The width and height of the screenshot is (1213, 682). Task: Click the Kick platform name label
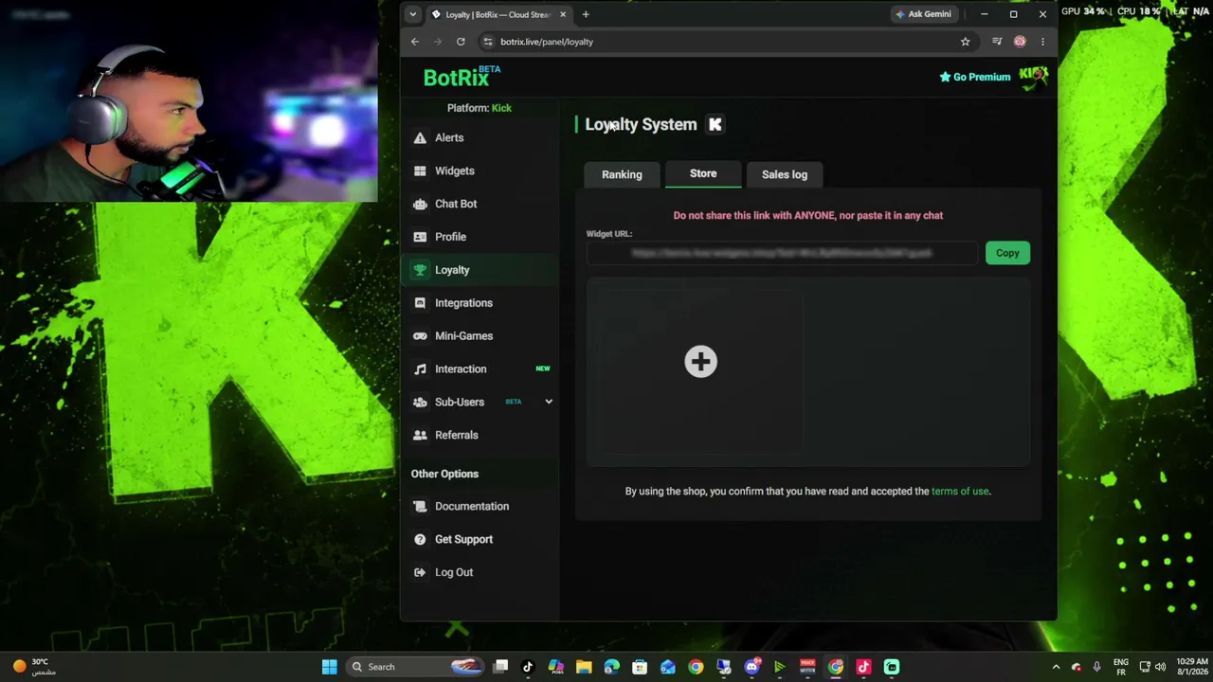501,108
